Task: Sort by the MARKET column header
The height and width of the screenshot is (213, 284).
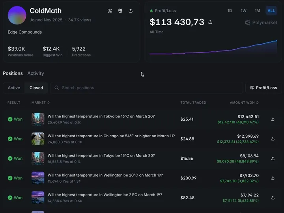Action: click(40, 103)
